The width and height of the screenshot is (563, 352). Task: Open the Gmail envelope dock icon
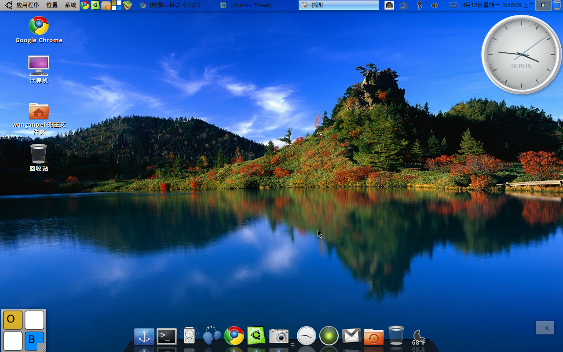pos(351,336)
